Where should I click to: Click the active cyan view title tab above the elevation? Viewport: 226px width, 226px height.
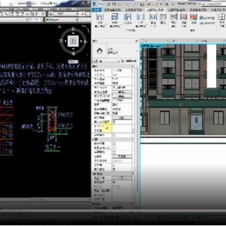coord(151,46)
